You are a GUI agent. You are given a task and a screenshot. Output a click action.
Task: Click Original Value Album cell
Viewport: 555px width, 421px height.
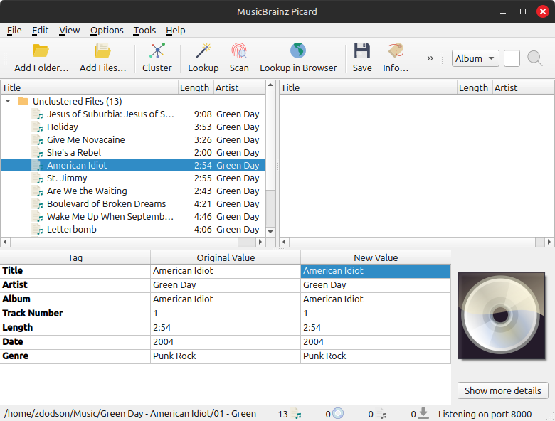pyautogui.click(x=226, y=299)
